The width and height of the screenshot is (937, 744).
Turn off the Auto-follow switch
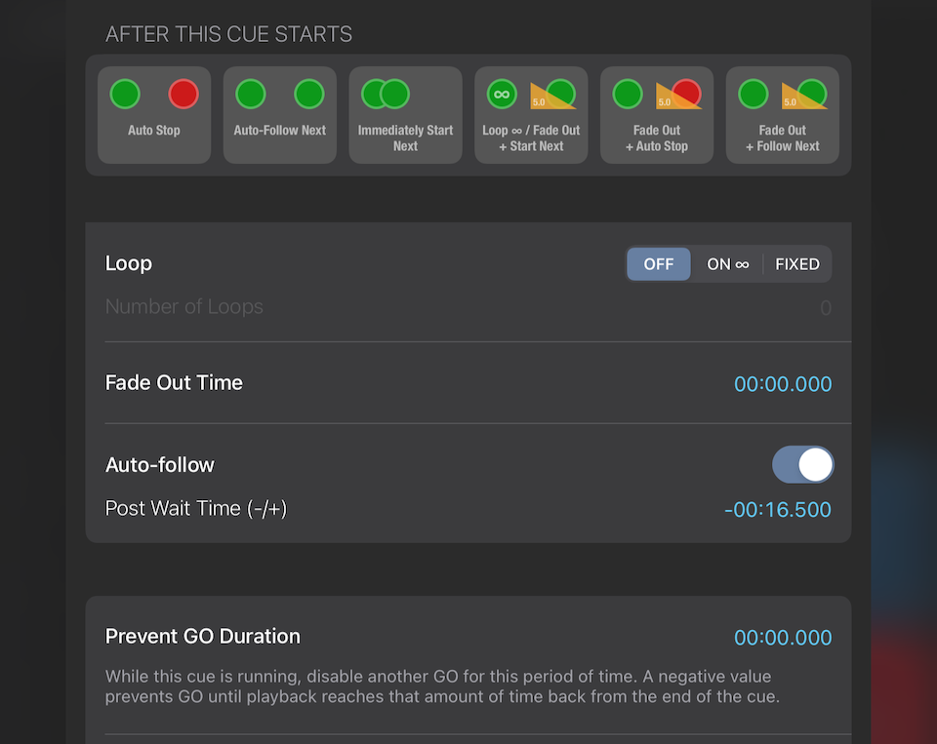click(802, 465)
